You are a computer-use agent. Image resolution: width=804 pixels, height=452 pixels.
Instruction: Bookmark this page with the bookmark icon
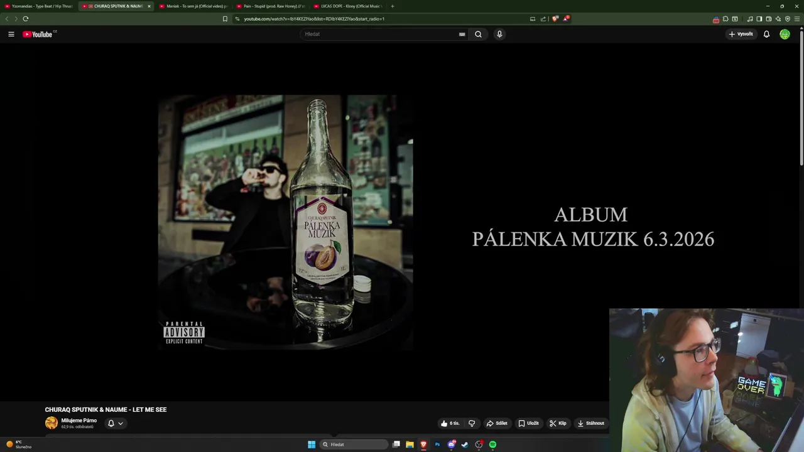(225, 19)
